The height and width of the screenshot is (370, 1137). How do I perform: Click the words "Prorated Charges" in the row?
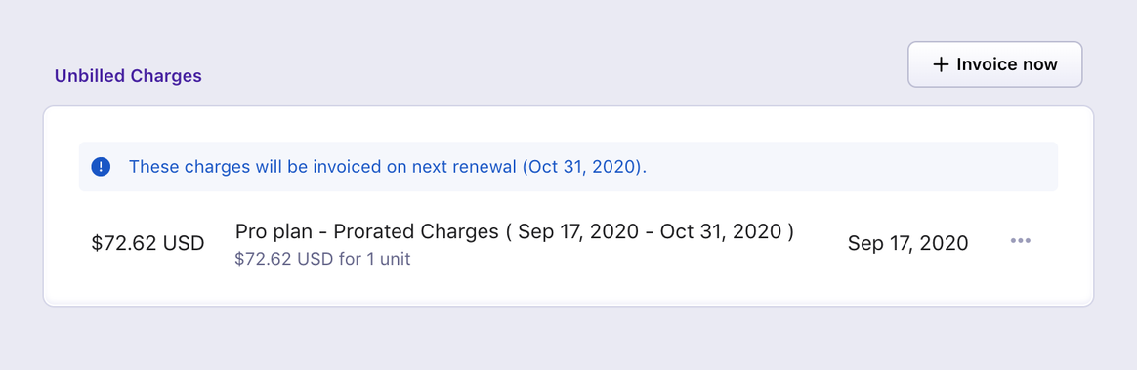416,231
